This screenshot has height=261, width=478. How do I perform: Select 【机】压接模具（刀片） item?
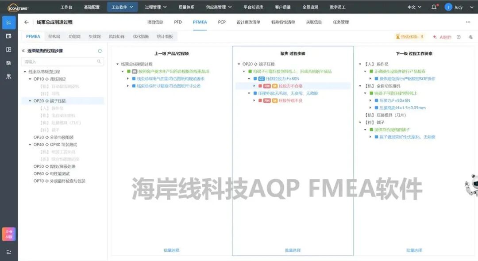[385, 115]
